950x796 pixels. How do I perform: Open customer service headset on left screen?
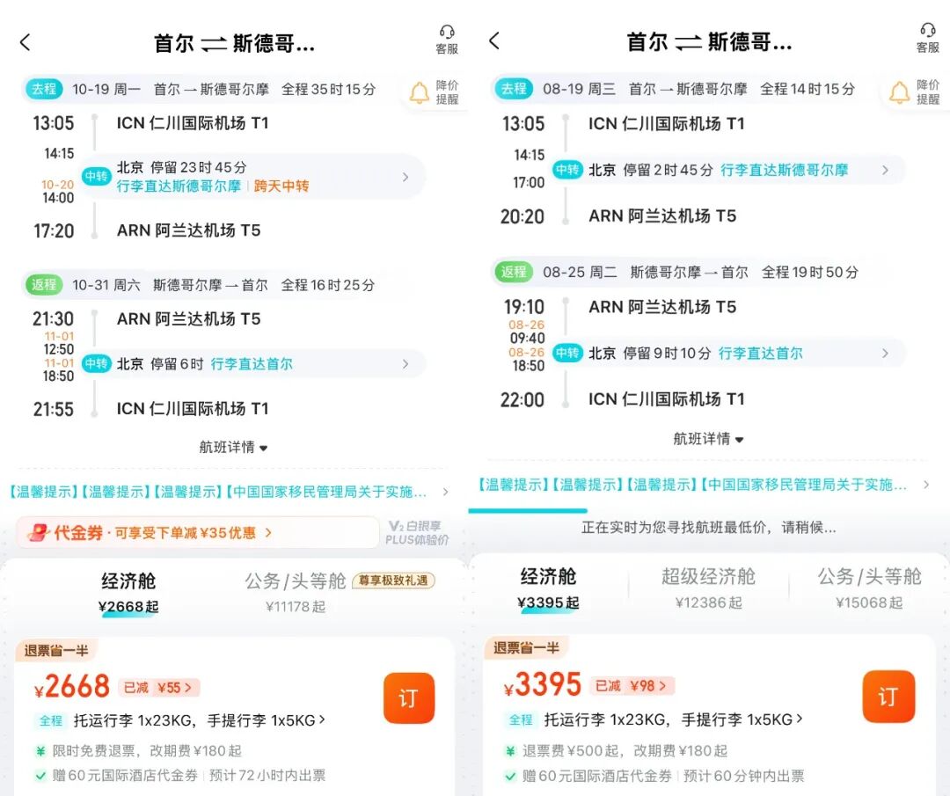click(x=447, y=40)
